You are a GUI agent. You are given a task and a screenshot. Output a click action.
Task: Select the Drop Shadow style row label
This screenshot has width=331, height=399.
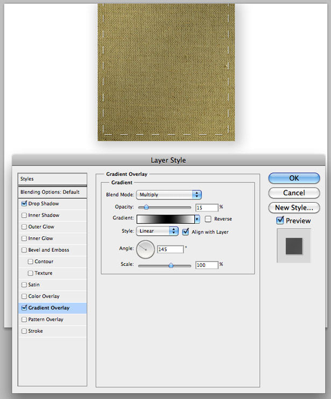[44, 204]
